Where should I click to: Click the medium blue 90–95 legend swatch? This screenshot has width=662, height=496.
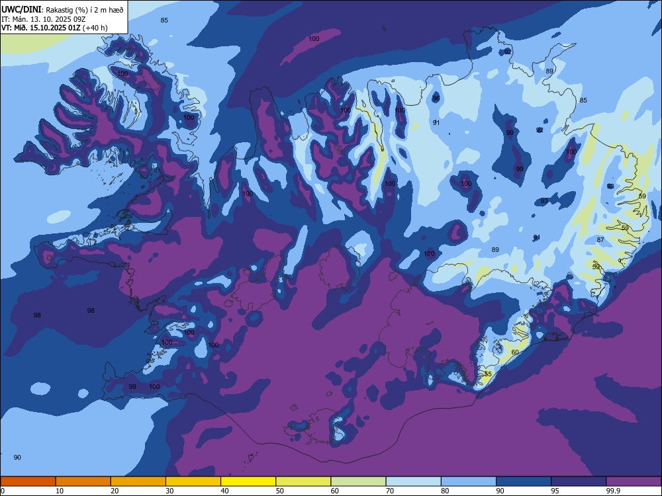[524, 481]
